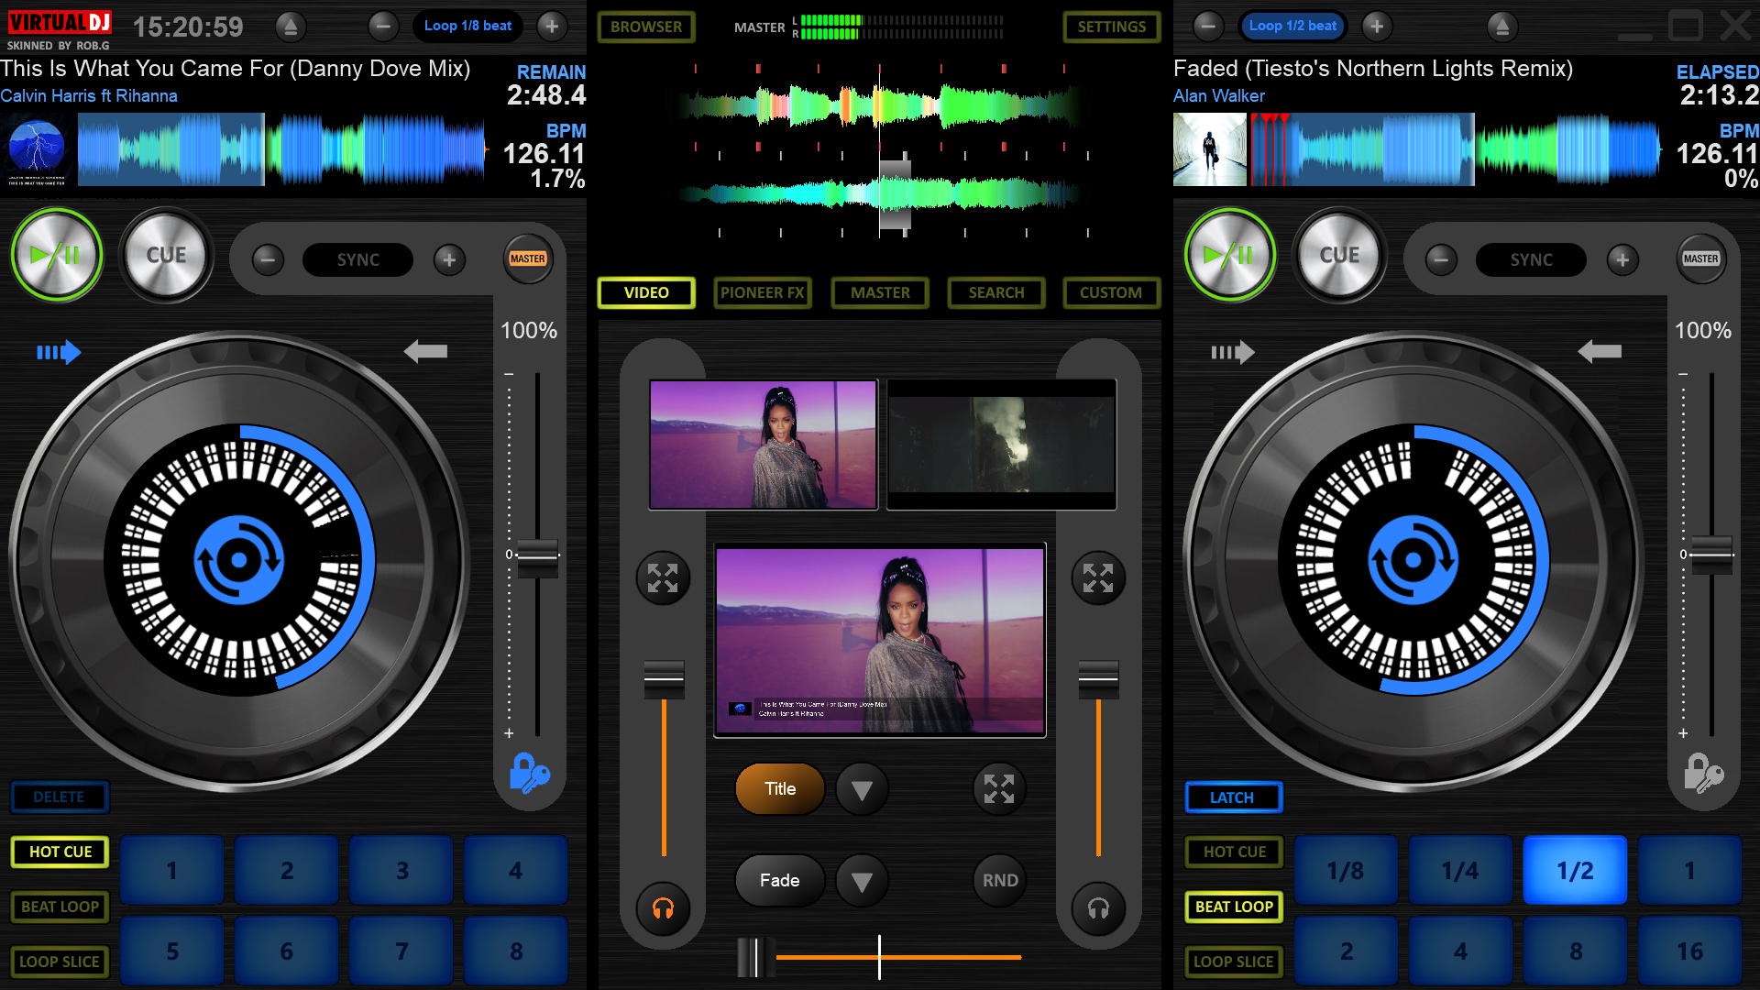The width and height of the screenshot is (1760, 990).
Task: Fullscreen the left deck video
Action: 663,577
